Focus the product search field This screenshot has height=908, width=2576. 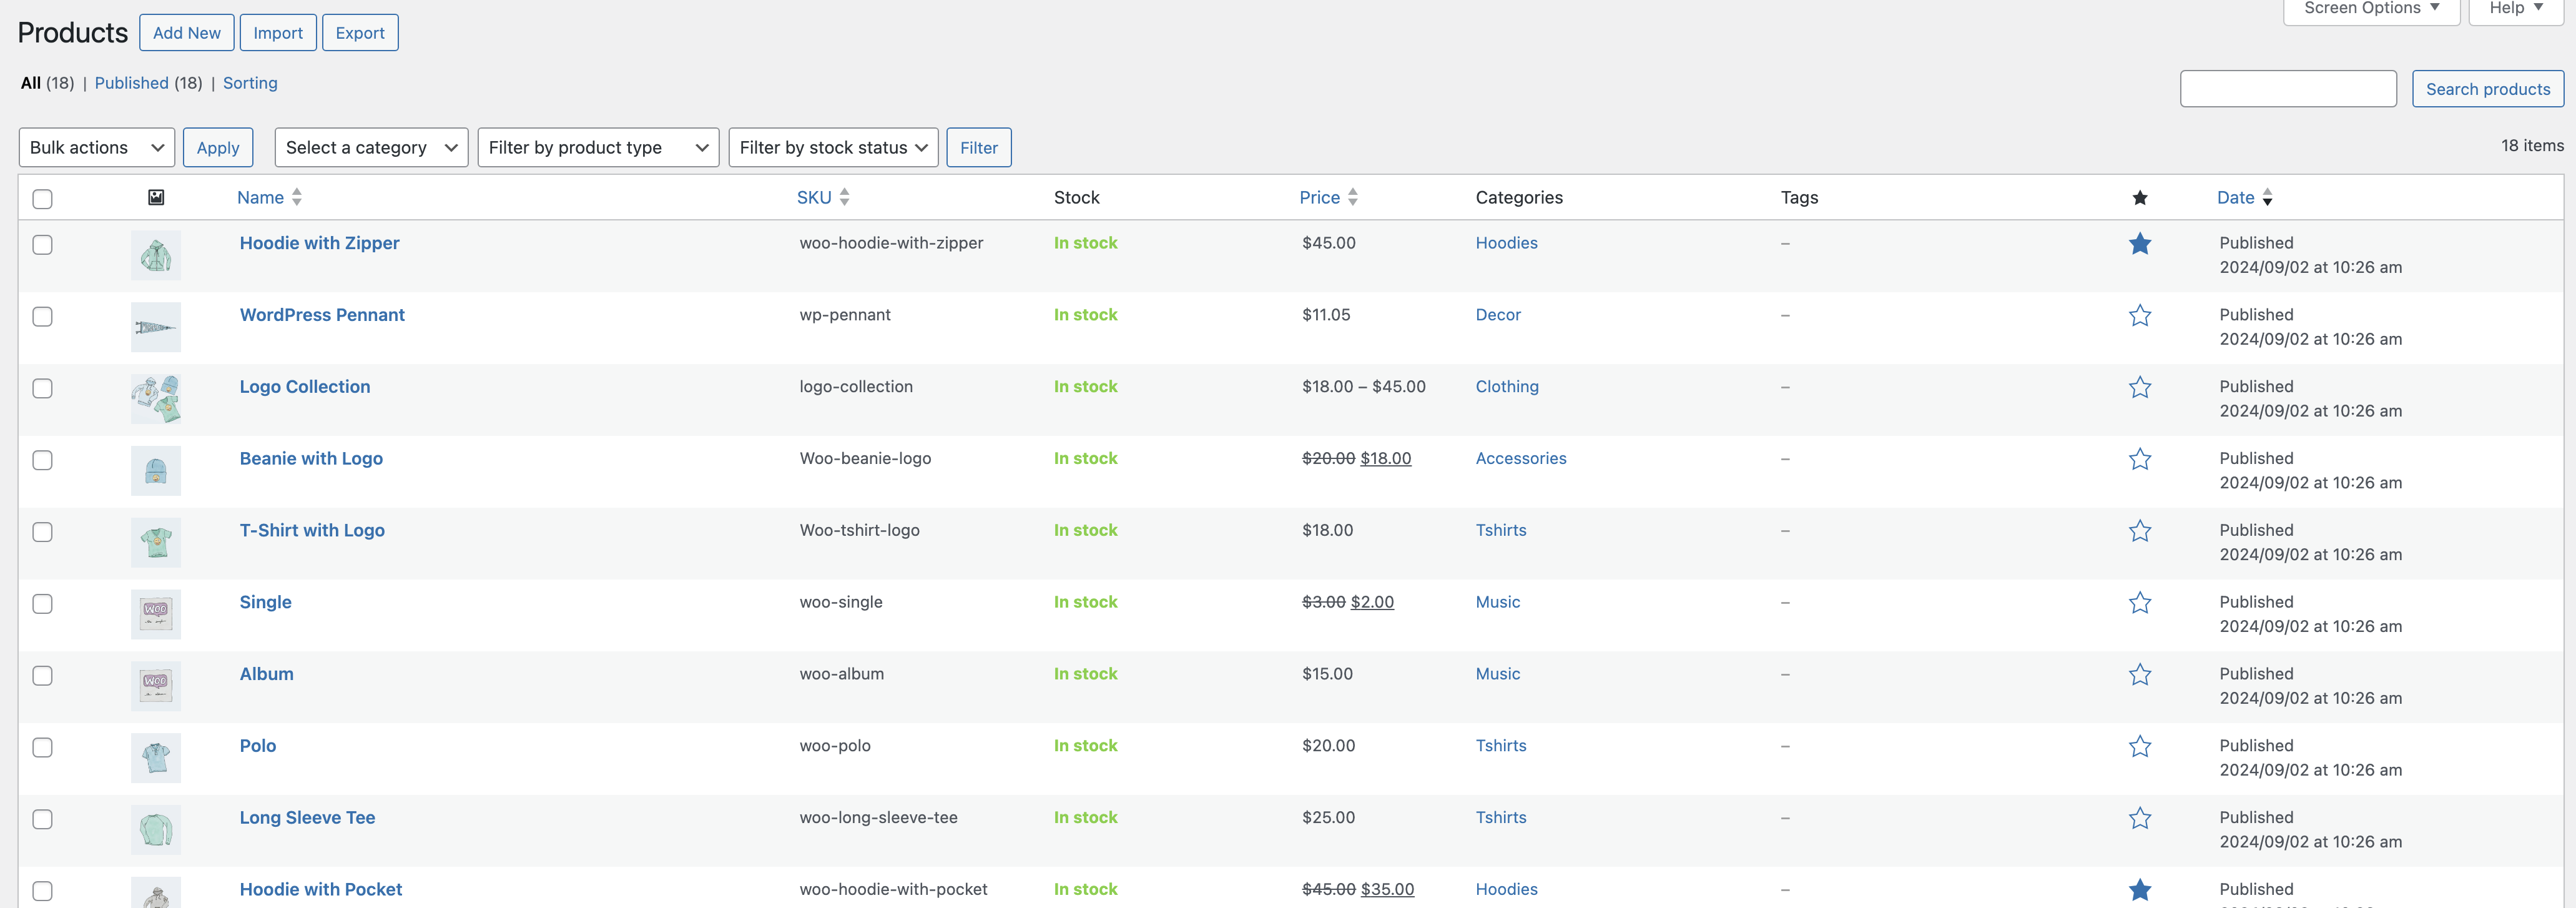(x=2288, y=89)
